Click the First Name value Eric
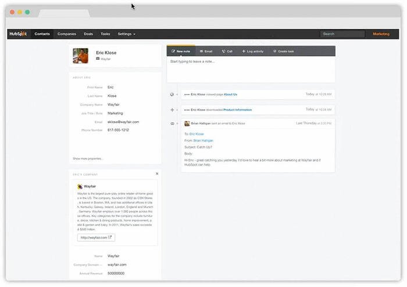 [110, 87]
